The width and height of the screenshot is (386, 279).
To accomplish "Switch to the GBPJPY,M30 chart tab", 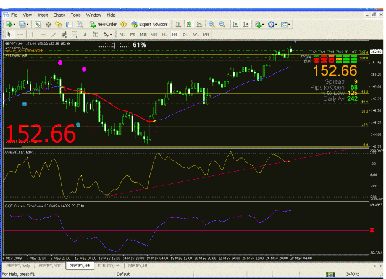I will [x=50, y=265].
